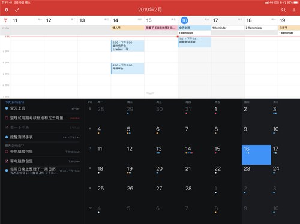Select 22 in the month grid
The image size is (300, 224).
pyautogui.click(x=218, y=169)
